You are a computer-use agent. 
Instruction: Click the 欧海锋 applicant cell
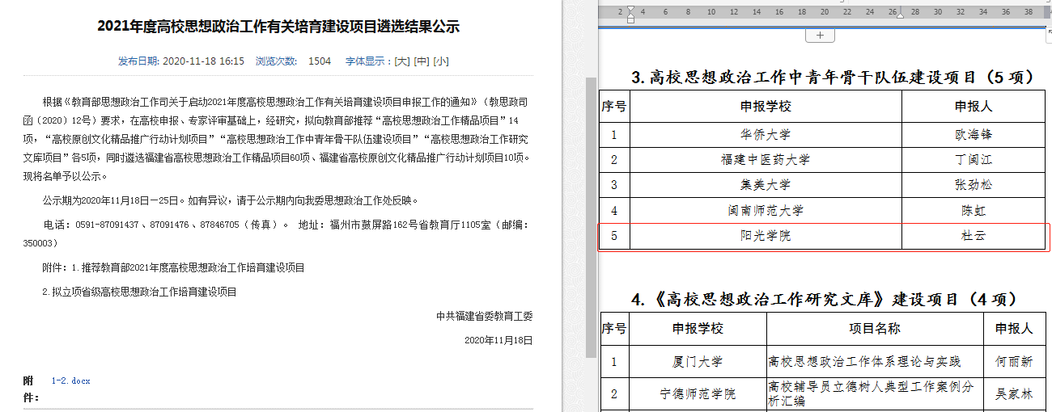(x=973, y=135)
